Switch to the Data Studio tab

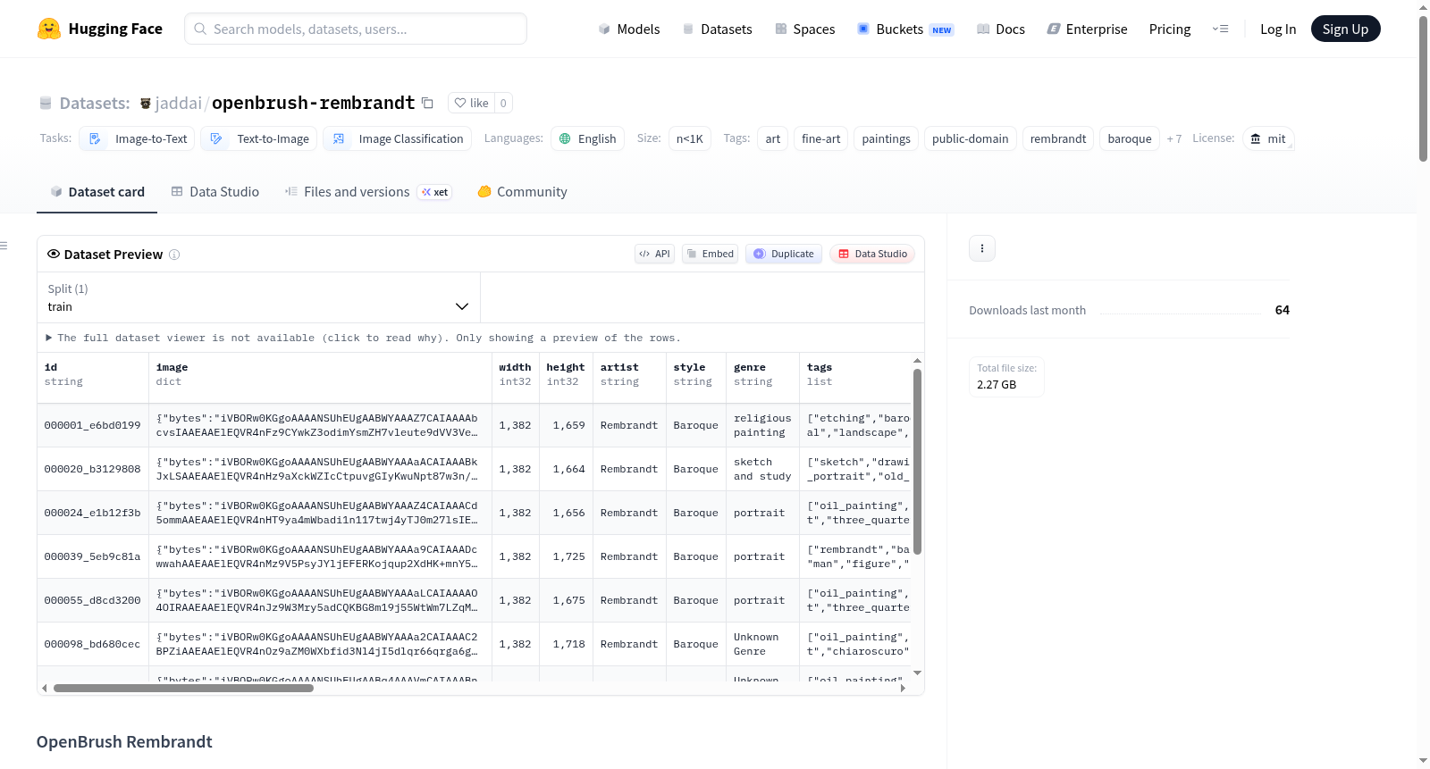point(214,192)
